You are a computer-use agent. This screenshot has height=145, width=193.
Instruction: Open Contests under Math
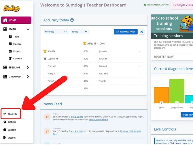point(18,59)
